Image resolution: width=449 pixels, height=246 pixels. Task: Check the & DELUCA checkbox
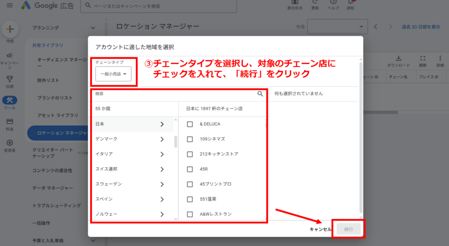190,124
